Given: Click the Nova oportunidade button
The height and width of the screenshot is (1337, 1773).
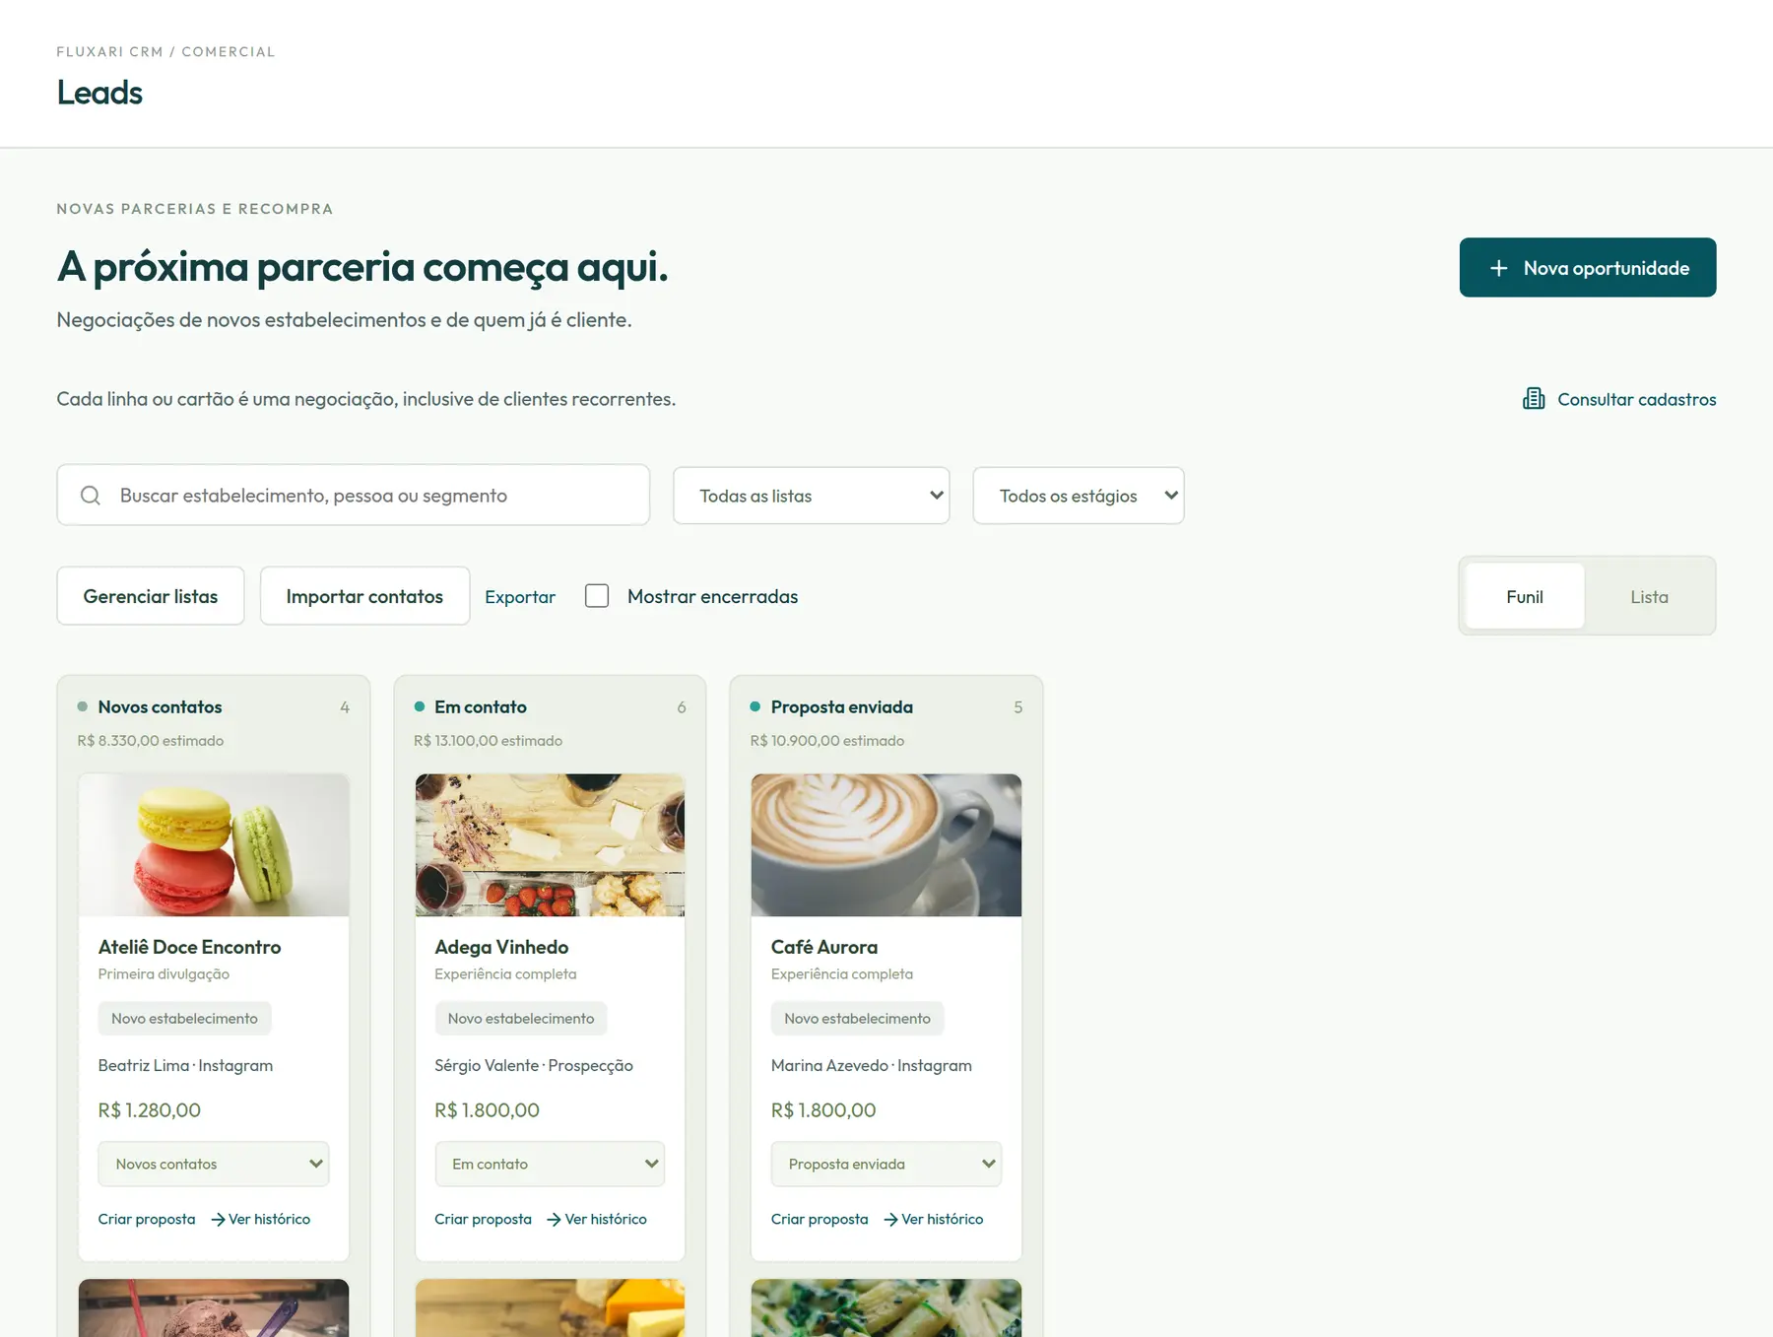Looking at the screenshot, I should click(x=1588, y=267).
